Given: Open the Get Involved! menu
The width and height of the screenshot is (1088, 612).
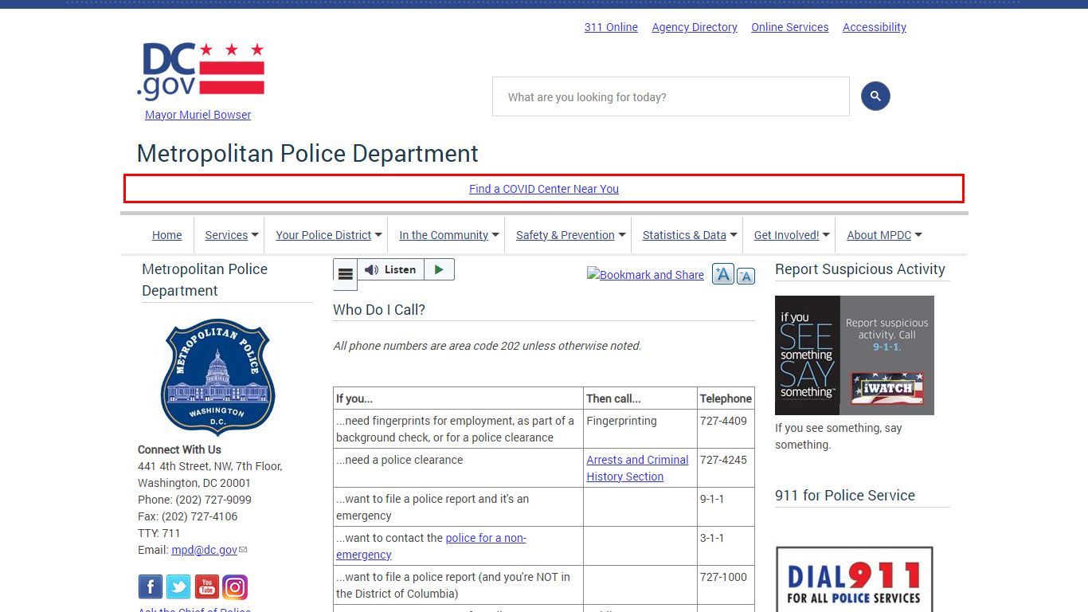Looking at the screenshot, I should (x=787, y=235).
